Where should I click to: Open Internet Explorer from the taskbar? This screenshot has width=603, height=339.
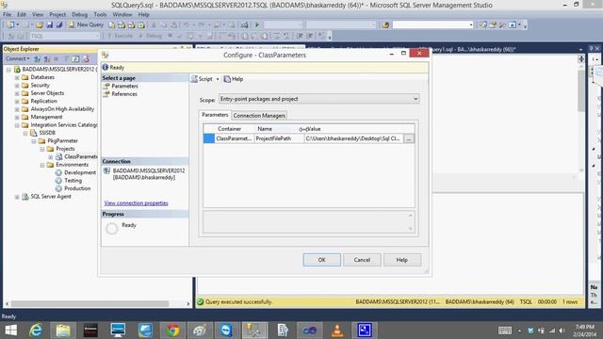36,331
